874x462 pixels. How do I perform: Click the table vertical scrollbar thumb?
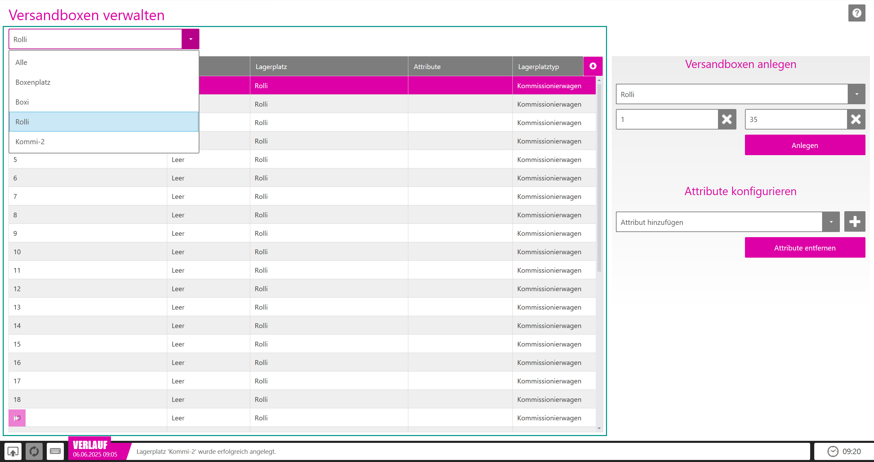599,178
